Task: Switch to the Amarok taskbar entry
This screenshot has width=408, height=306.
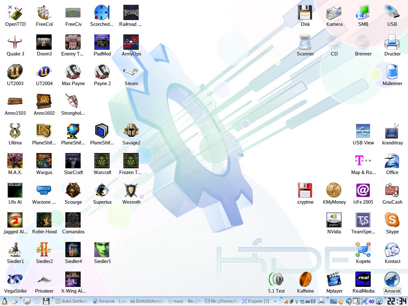Action: (110, 301)
